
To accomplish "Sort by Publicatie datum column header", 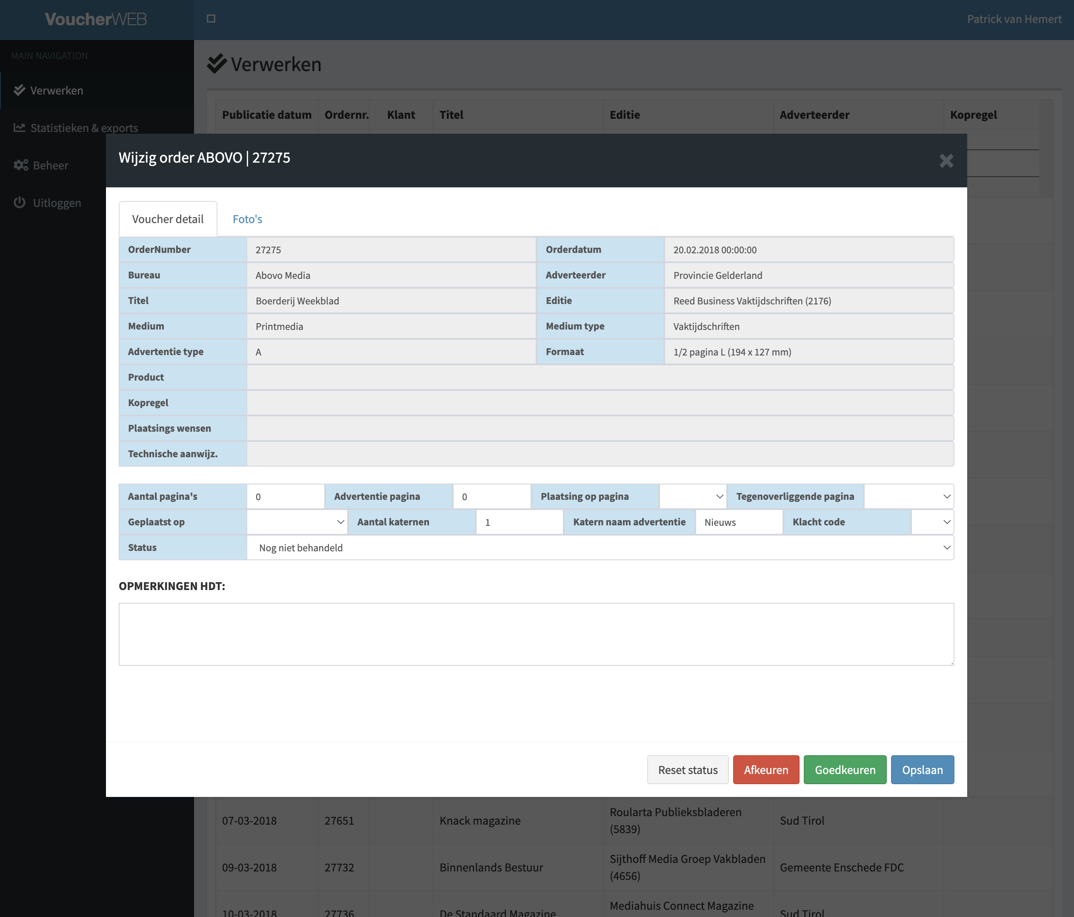I will coord(266,115).
